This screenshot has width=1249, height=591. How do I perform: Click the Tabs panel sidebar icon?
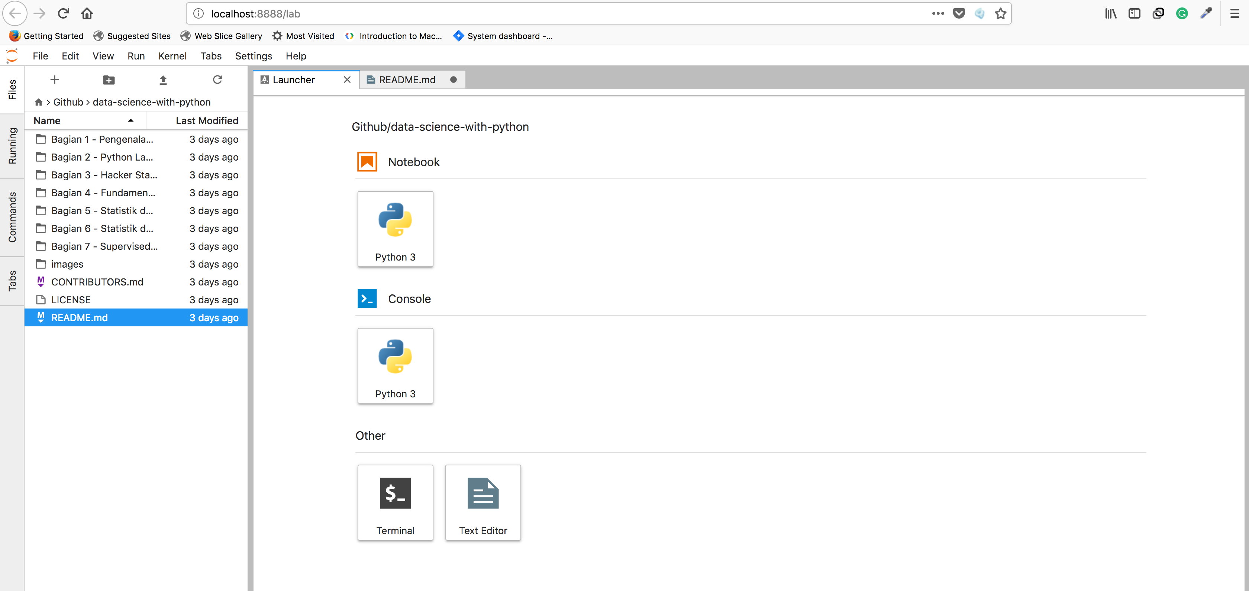[x=12, y=285]
